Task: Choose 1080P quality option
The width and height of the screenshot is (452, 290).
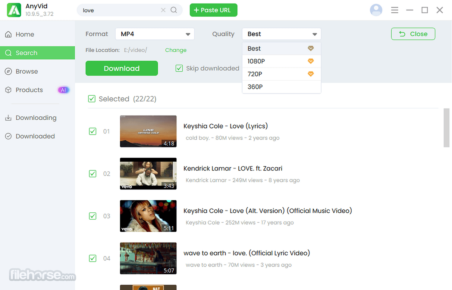Action: pyautogui.click(x=281, y=61)
